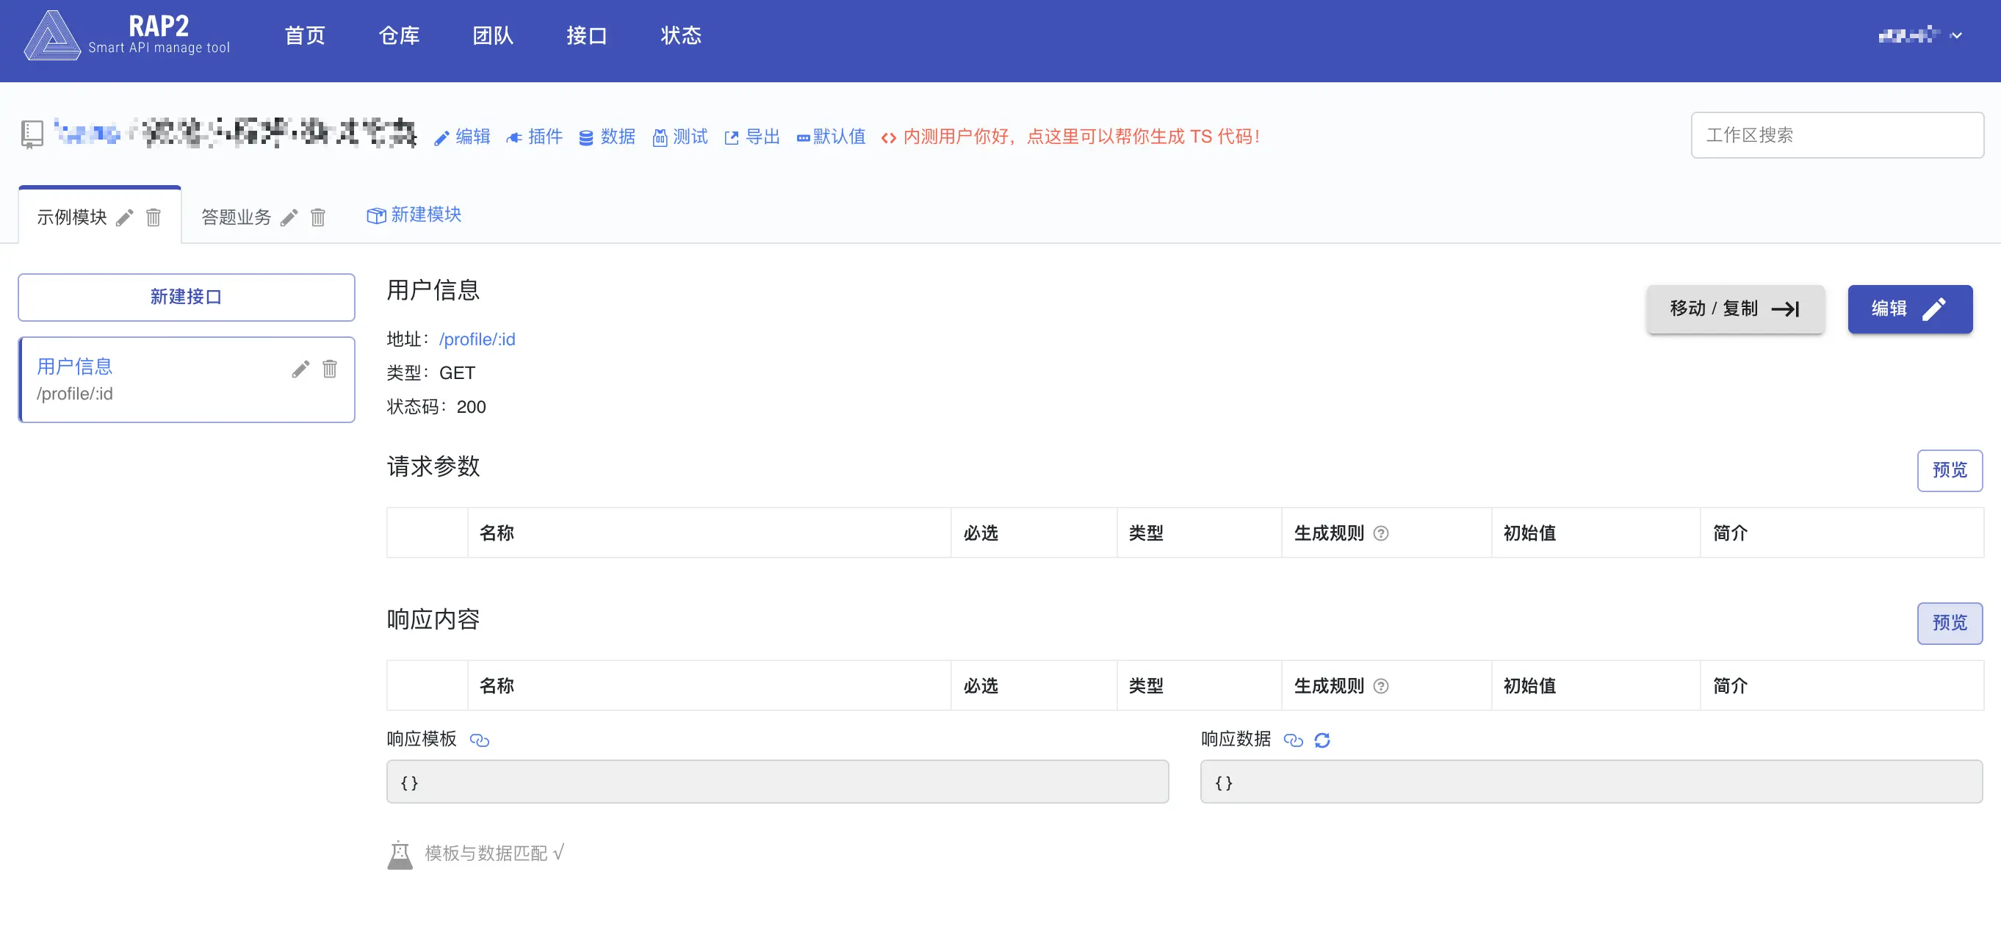
Task: Open the user account dropdown arrow
Action: point(1956,36)
